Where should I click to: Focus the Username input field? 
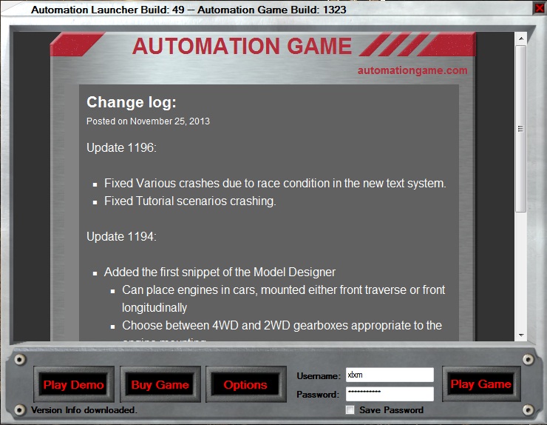coord(390,375)
